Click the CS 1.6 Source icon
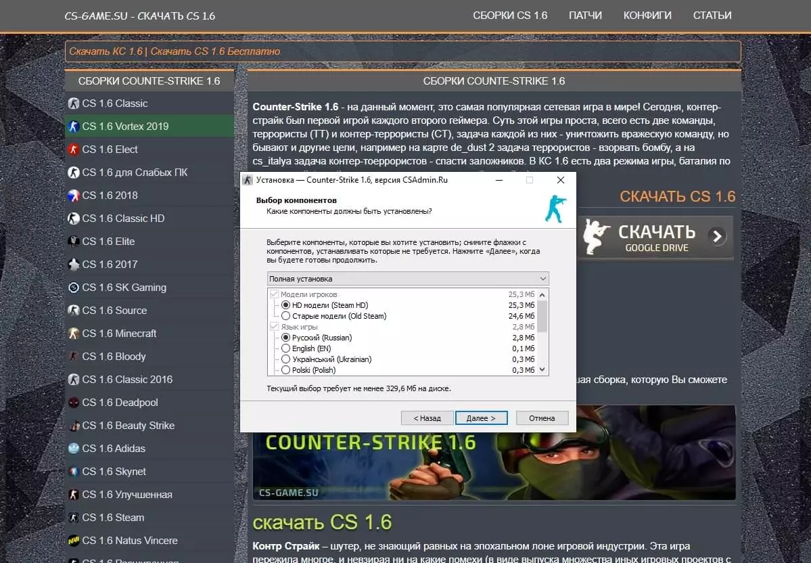The width and height of the screenshot is (811, 563). click(x=74, y=311)
